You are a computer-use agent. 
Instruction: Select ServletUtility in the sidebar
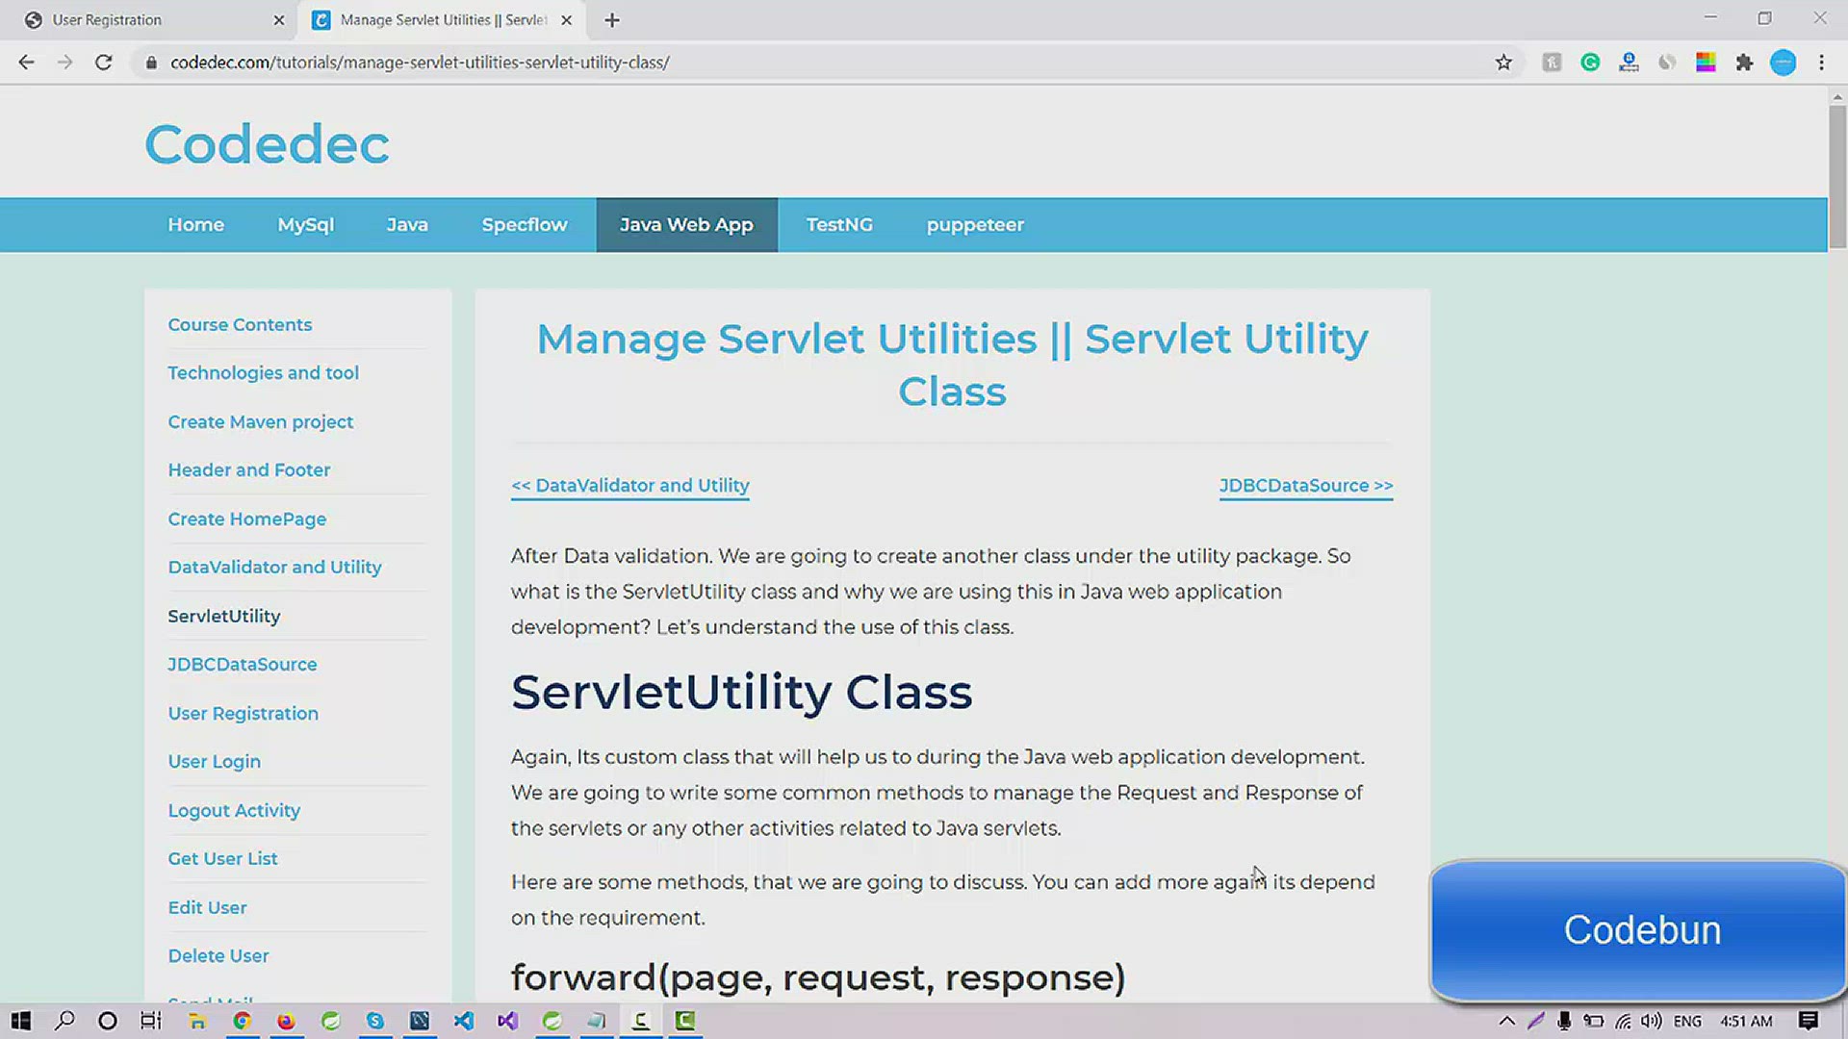click(223, 617)
